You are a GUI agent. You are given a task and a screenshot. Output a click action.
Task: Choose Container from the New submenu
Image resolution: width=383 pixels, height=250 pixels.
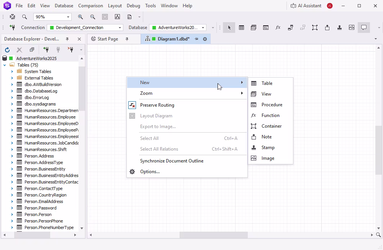(x=271, y=126)
